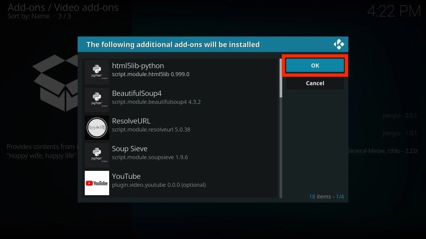426x239 pixels.
Task: Confirm installation with the OK button
Action: [315, 66]
